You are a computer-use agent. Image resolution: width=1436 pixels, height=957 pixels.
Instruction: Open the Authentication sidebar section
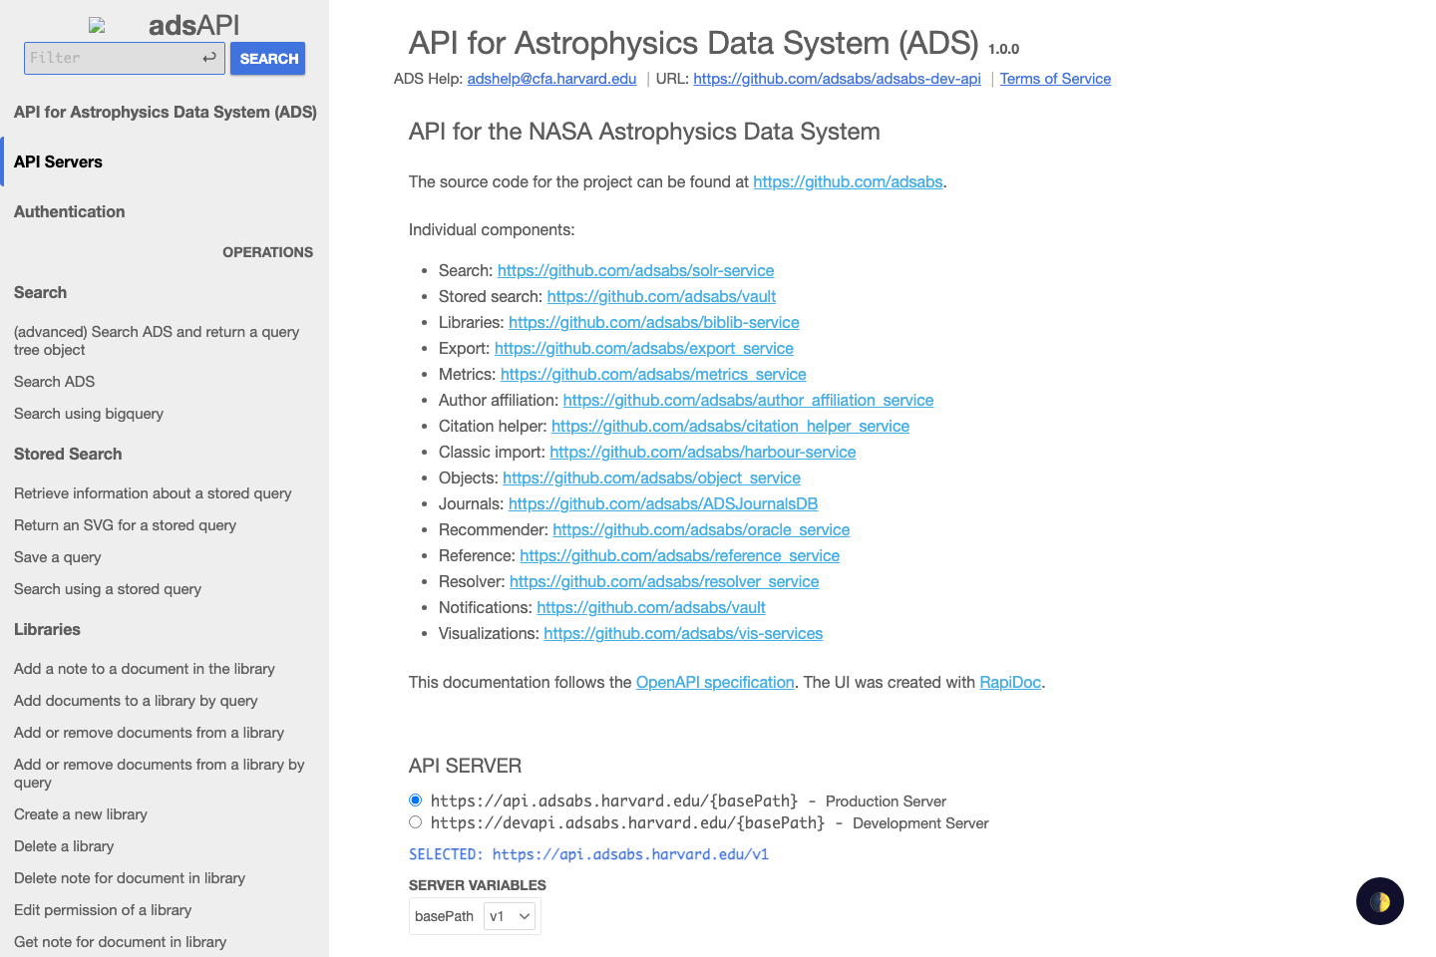69,211
